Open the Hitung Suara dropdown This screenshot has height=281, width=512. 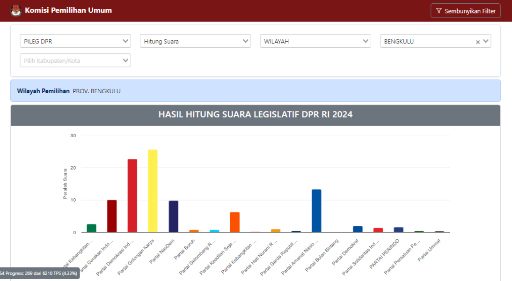195,41
